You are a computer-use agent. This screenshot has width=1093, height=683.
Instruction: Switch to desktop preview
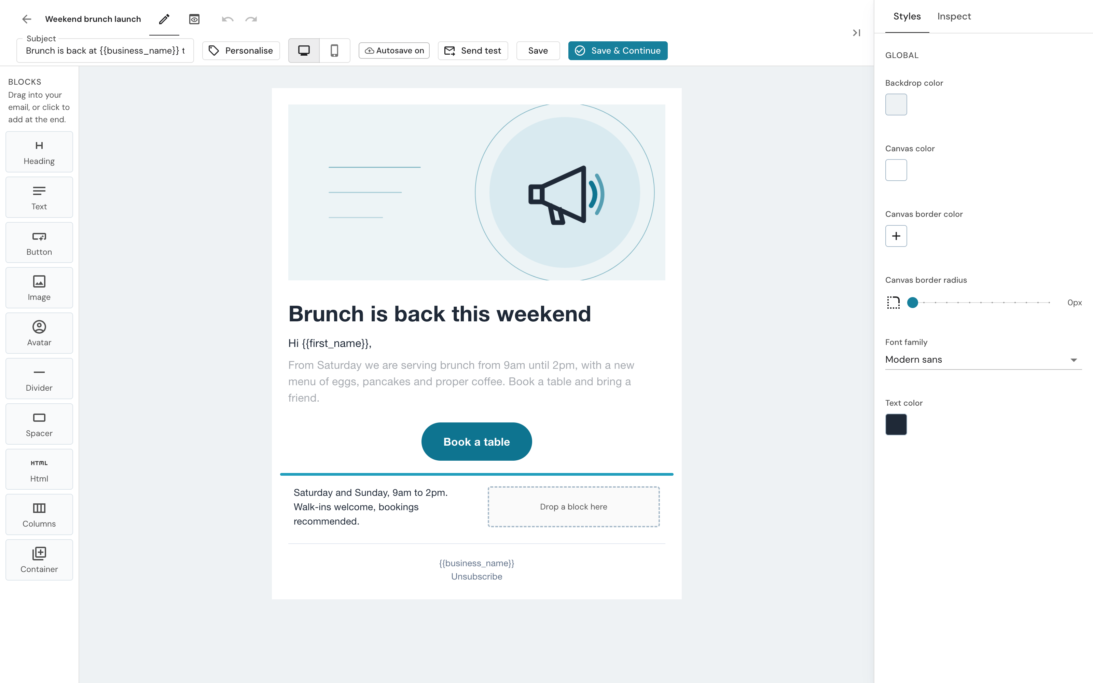click(x=304, y=51)
